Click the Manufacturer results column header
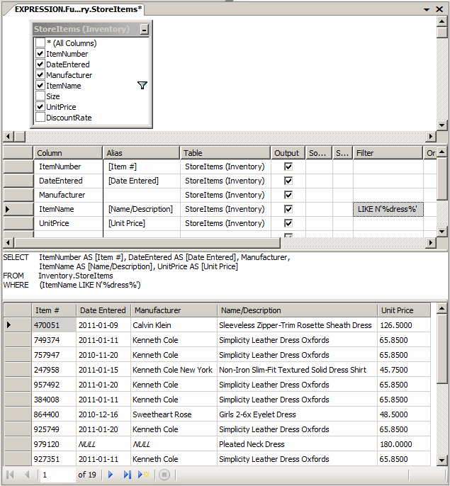 pyautogui.click(x=174, y=310)
